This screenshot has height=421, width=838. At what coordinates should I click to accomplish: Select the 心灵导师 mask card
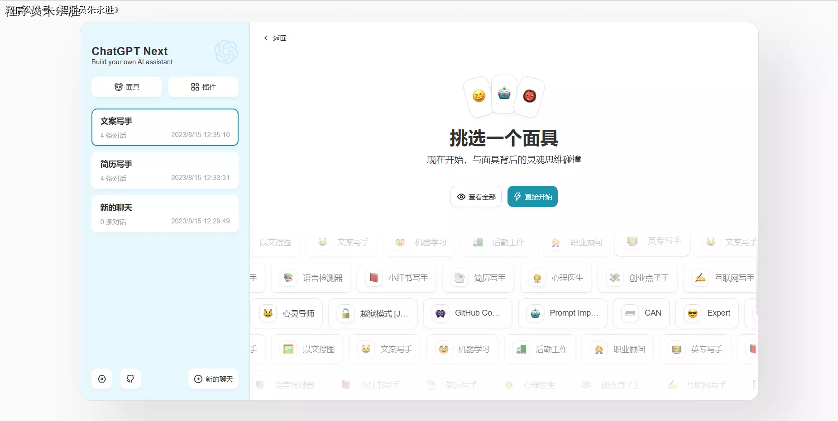pos(287,313)
